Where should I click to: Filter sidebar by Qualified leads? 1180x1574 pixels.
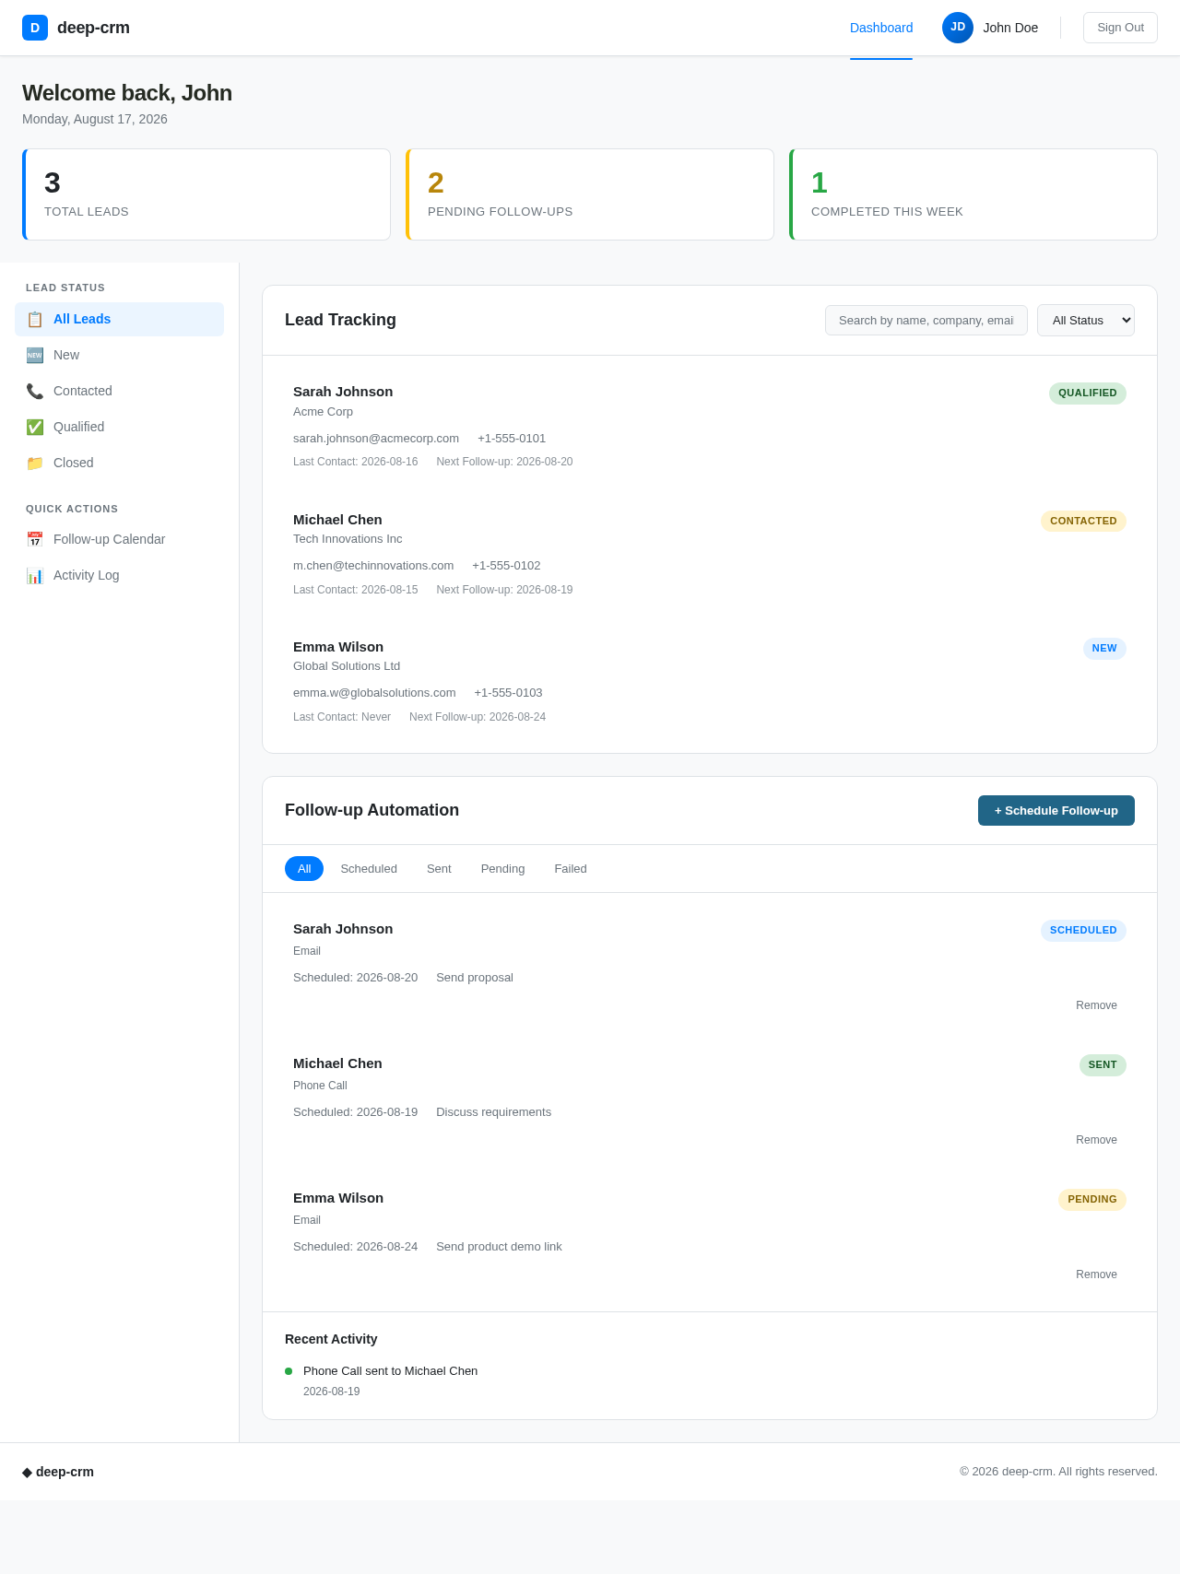(119, 427)
